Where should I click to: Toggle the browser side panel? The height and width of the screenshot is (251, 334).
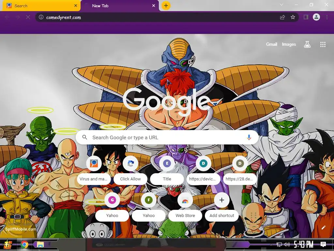306,17
